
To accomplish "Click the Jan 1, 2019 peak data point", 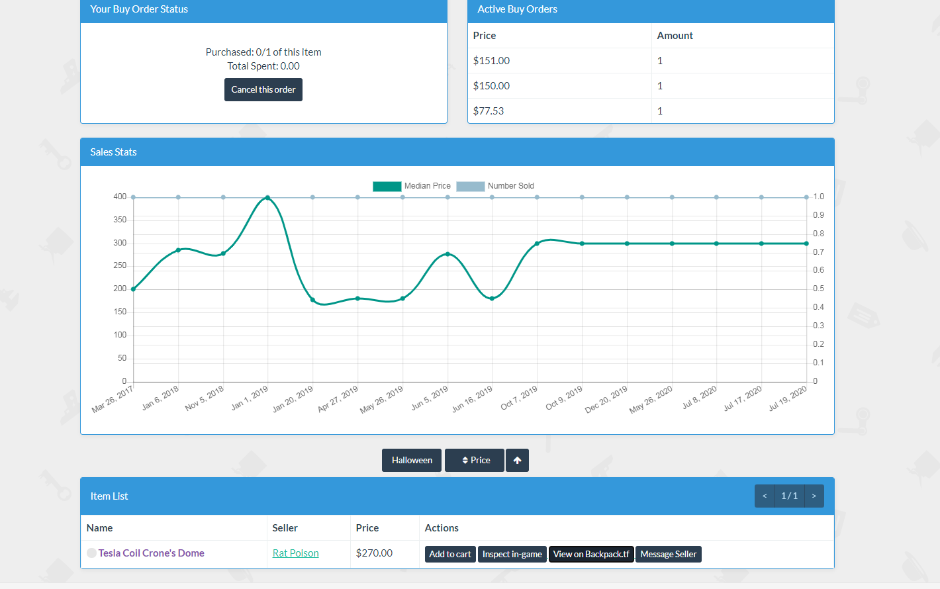I will [267, 197].
